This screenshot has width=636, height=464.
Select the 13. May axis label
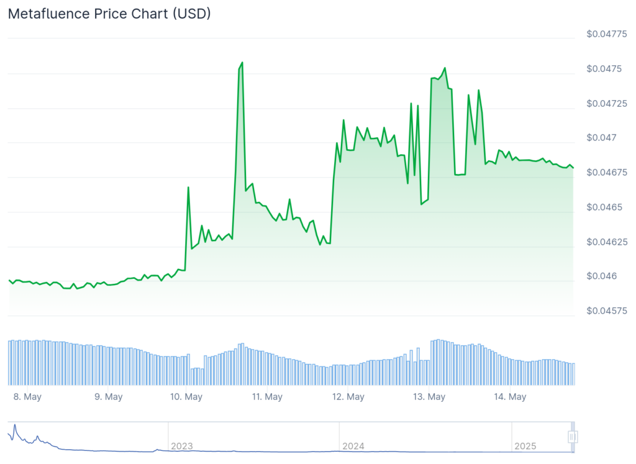(x=429, y=396)
